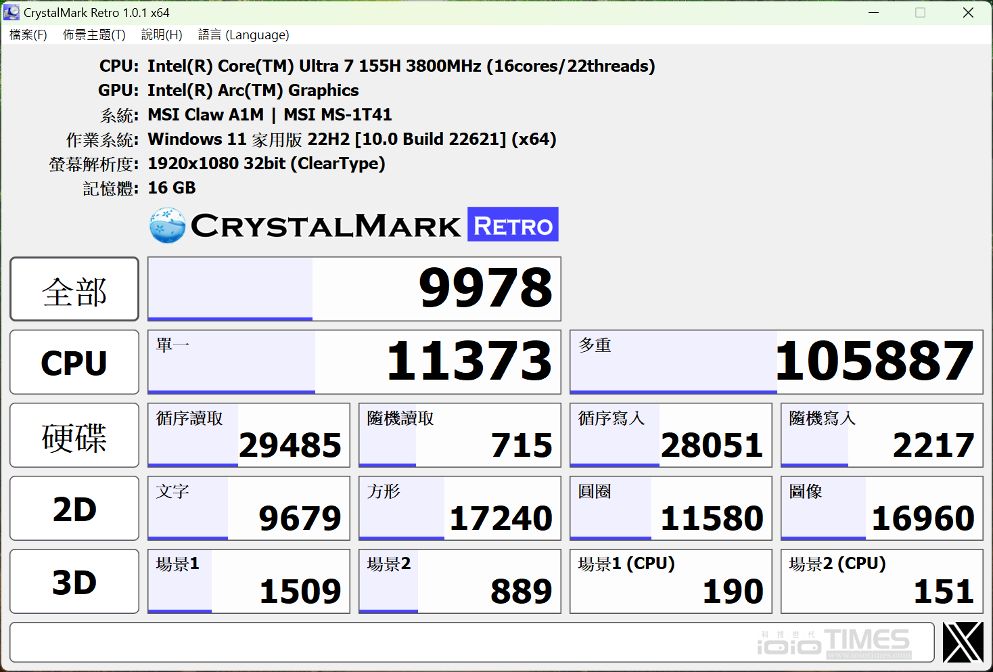Image resolution: width=993 pixels, height=672 pixels.
Task: Select the 循序寫入 score 28051
Action: [x=671, y=435]
